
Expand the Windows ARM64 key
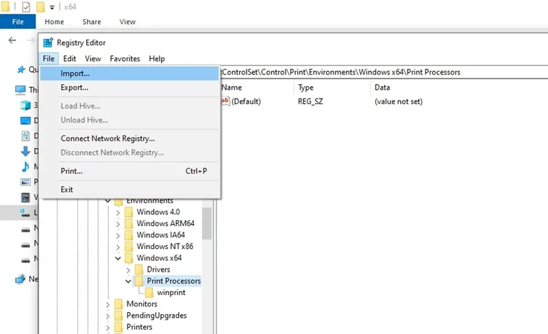coord(118,224)
